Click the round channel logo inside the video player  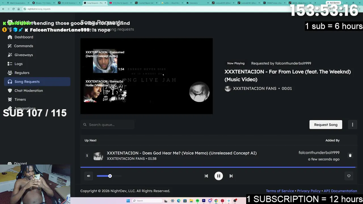[199, 92]
